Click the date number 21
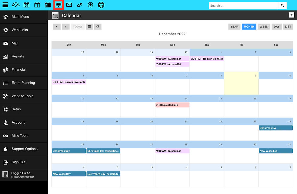The image size is (297, 194). (186, 122)
